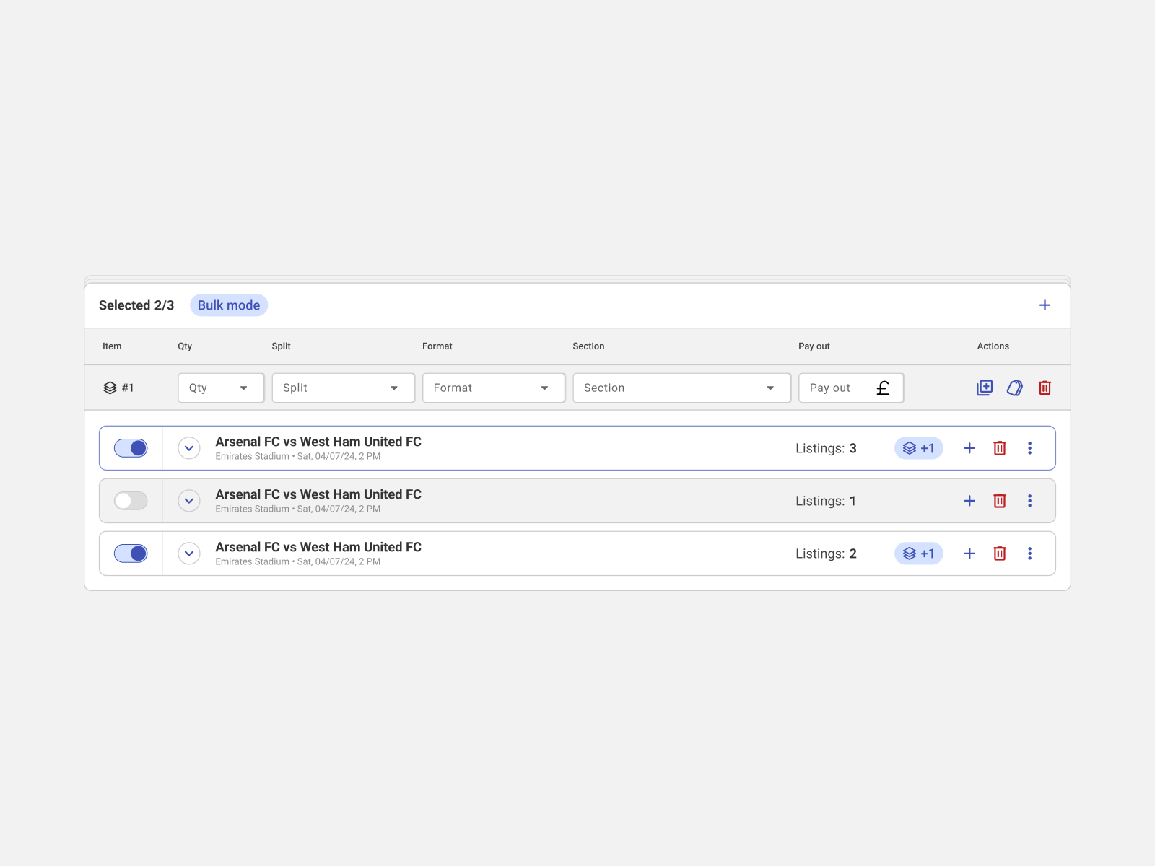Expand the event row with Listings: 2
This screenshot has width=1155, height=866.
(189, 554)
